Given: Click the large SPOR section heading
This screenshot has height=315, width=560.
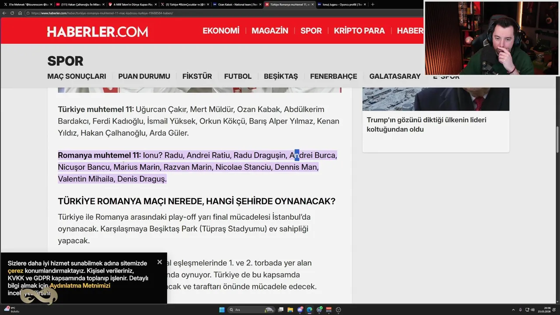Looking at the screenshot, I should point(65,61).
